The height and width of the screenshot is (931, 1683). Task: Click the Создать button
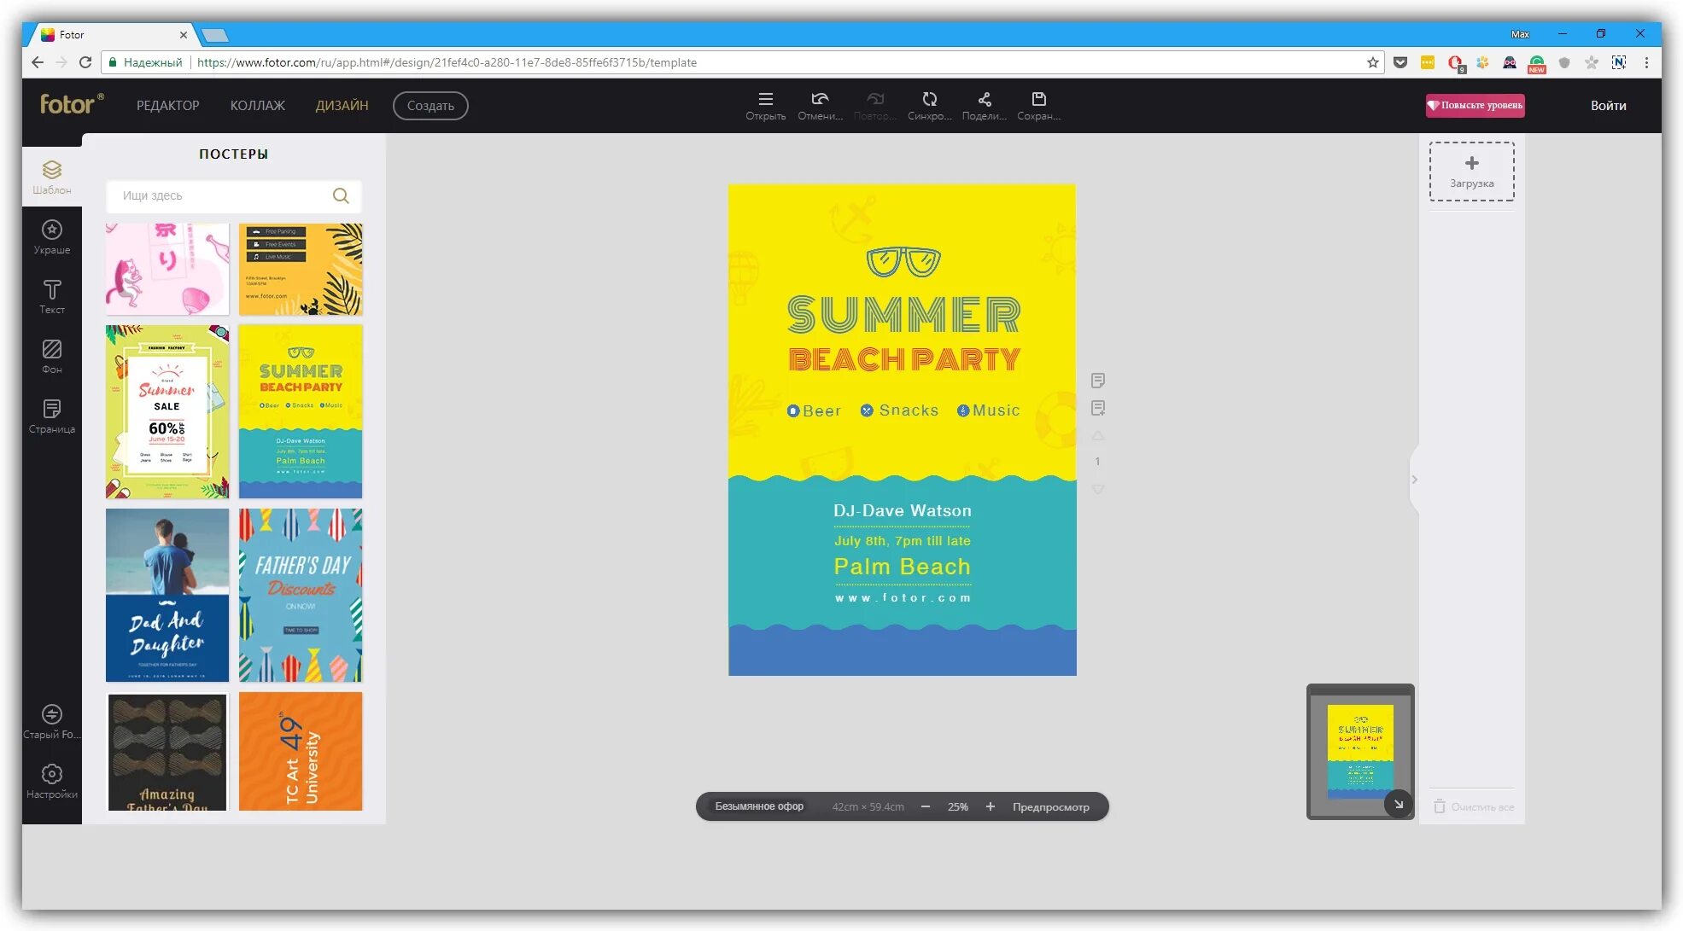(x=430, y=106)
